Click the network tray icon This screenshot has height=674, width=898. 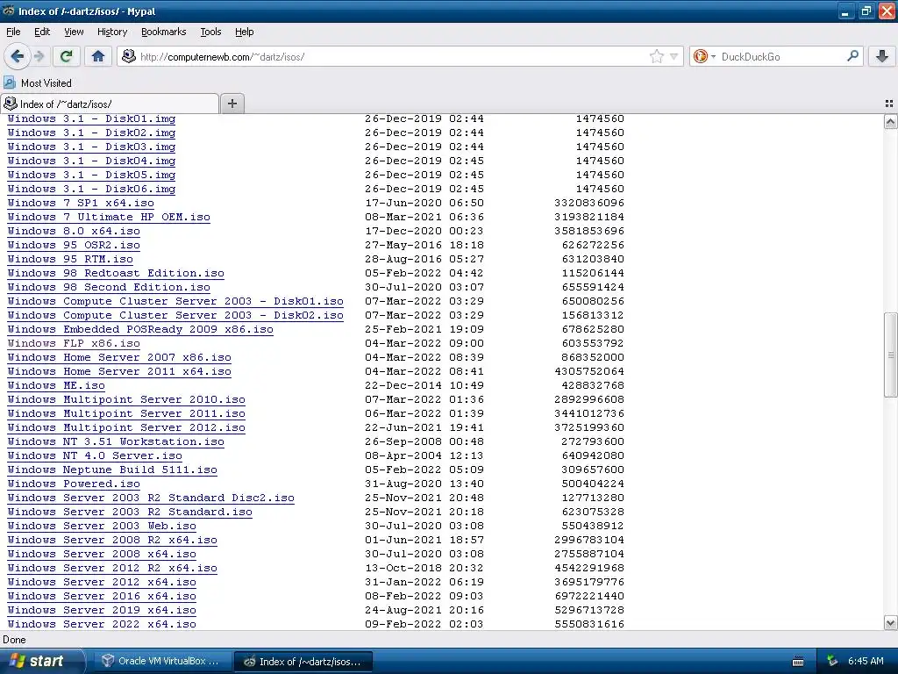[x=832, y=661]
